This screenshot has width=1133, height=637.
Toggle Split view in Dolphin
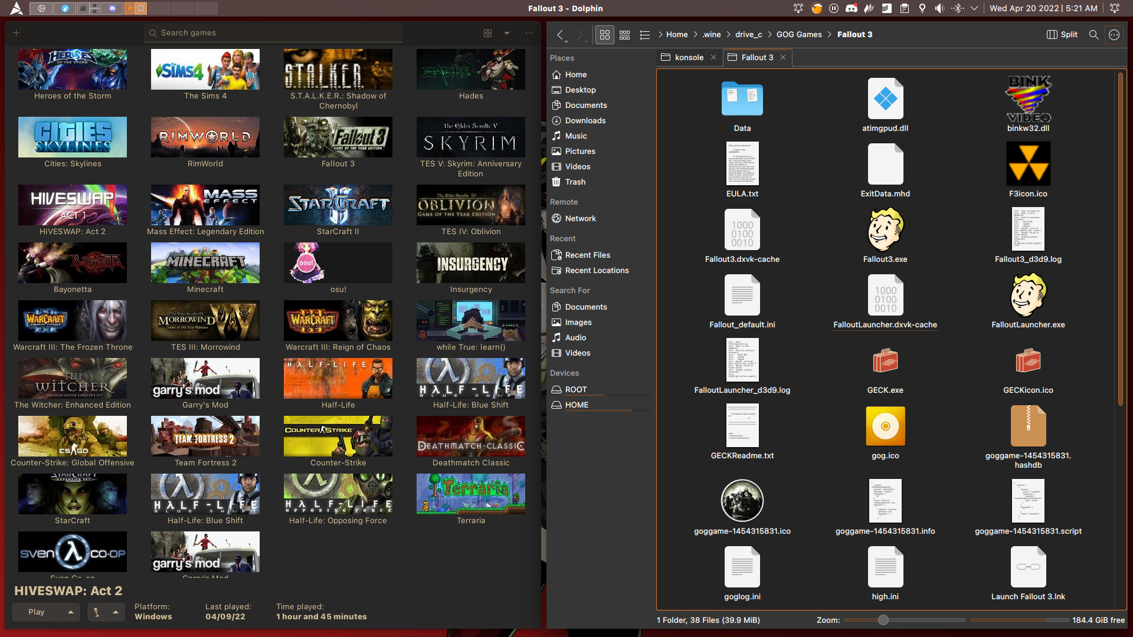coord(1062,35)
